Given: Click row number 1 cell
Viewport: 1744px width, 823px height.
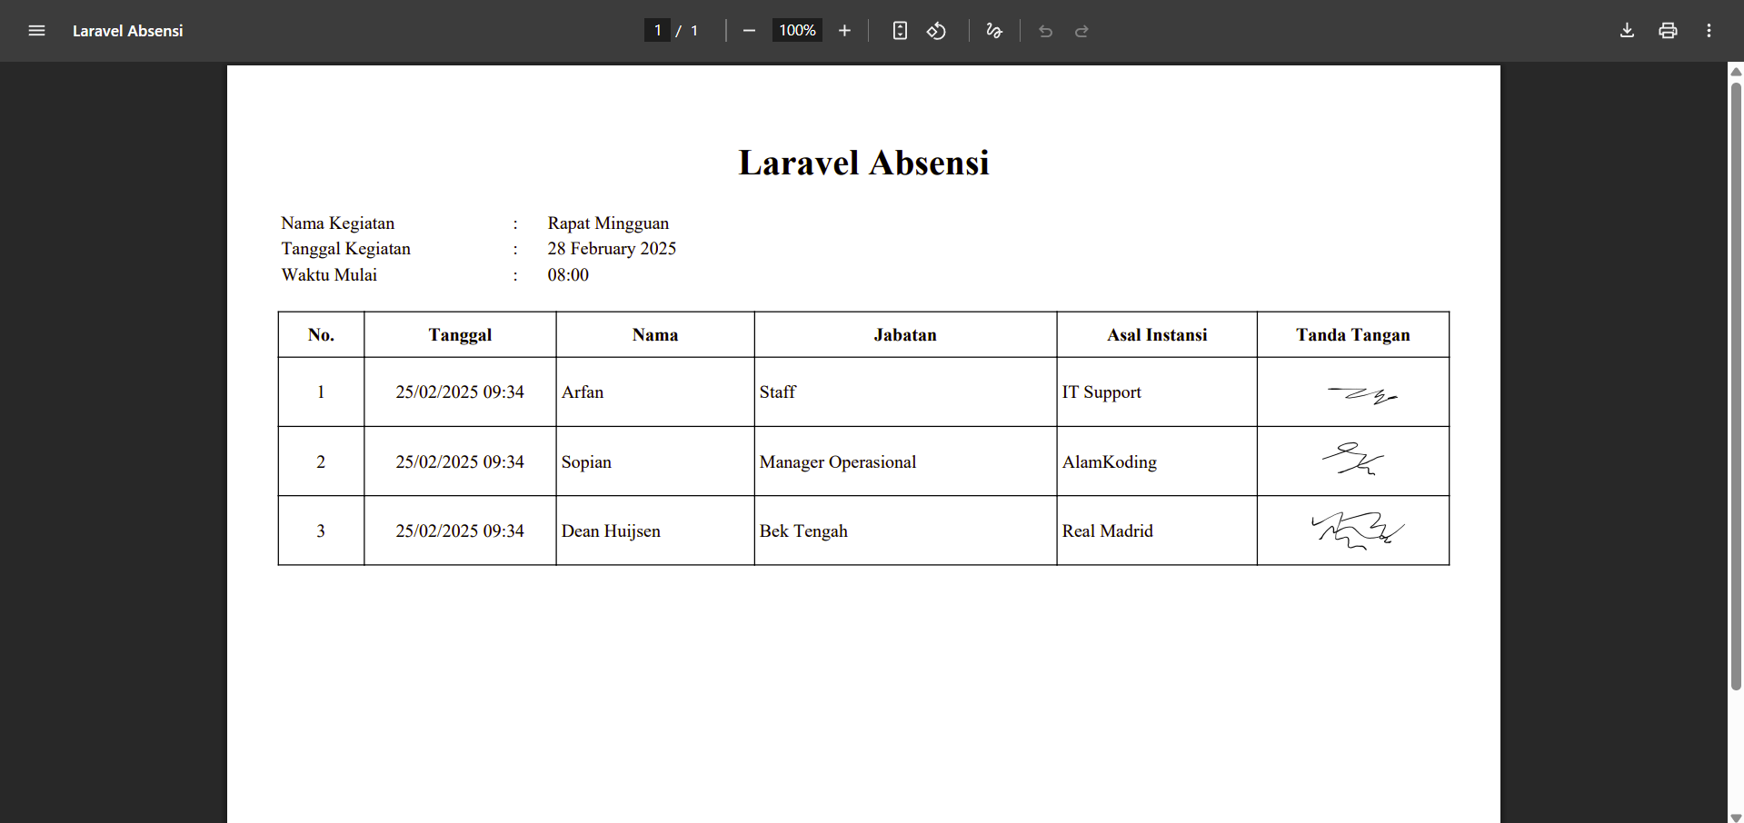Looking at the screenshot, I should tap(321, 392).
